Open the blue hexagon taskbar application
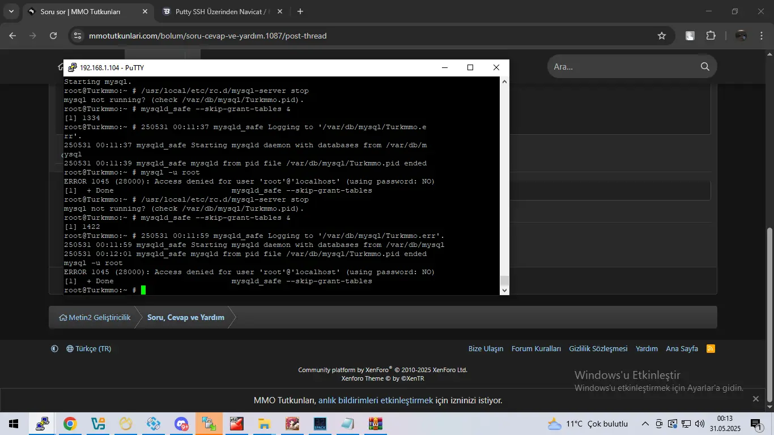774x435 pixels. pyautogui.click(x=153, y=424)
